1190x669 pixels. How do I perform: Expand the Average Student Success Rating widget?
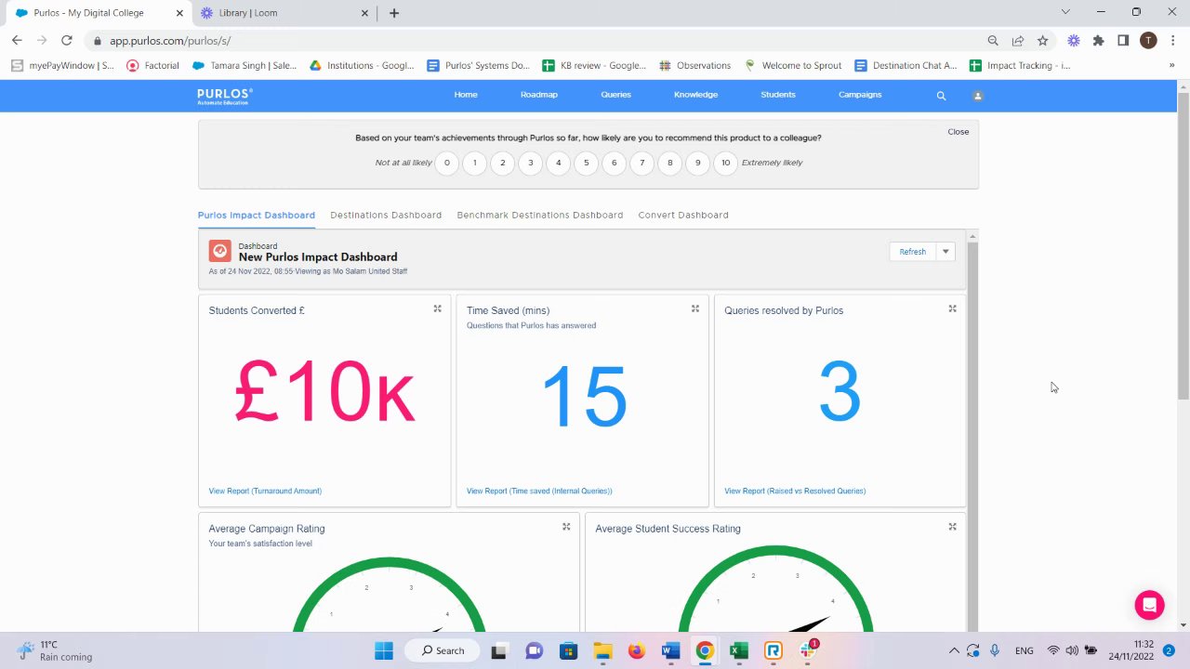pyautogui.click(x=952, y=527)
